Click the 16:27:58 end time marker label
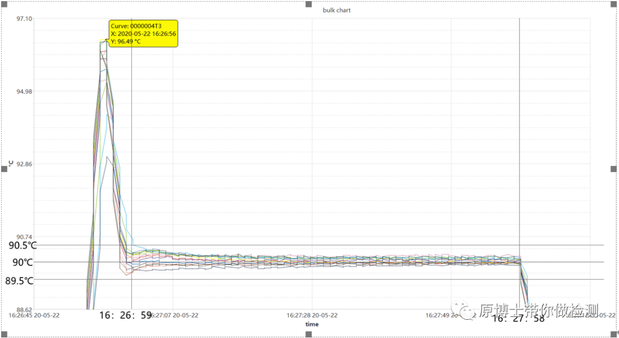 [518, 319]
